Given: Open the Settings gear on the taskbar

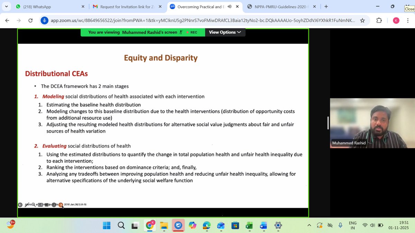Looking at the screenshot, I should coord(278,225).
